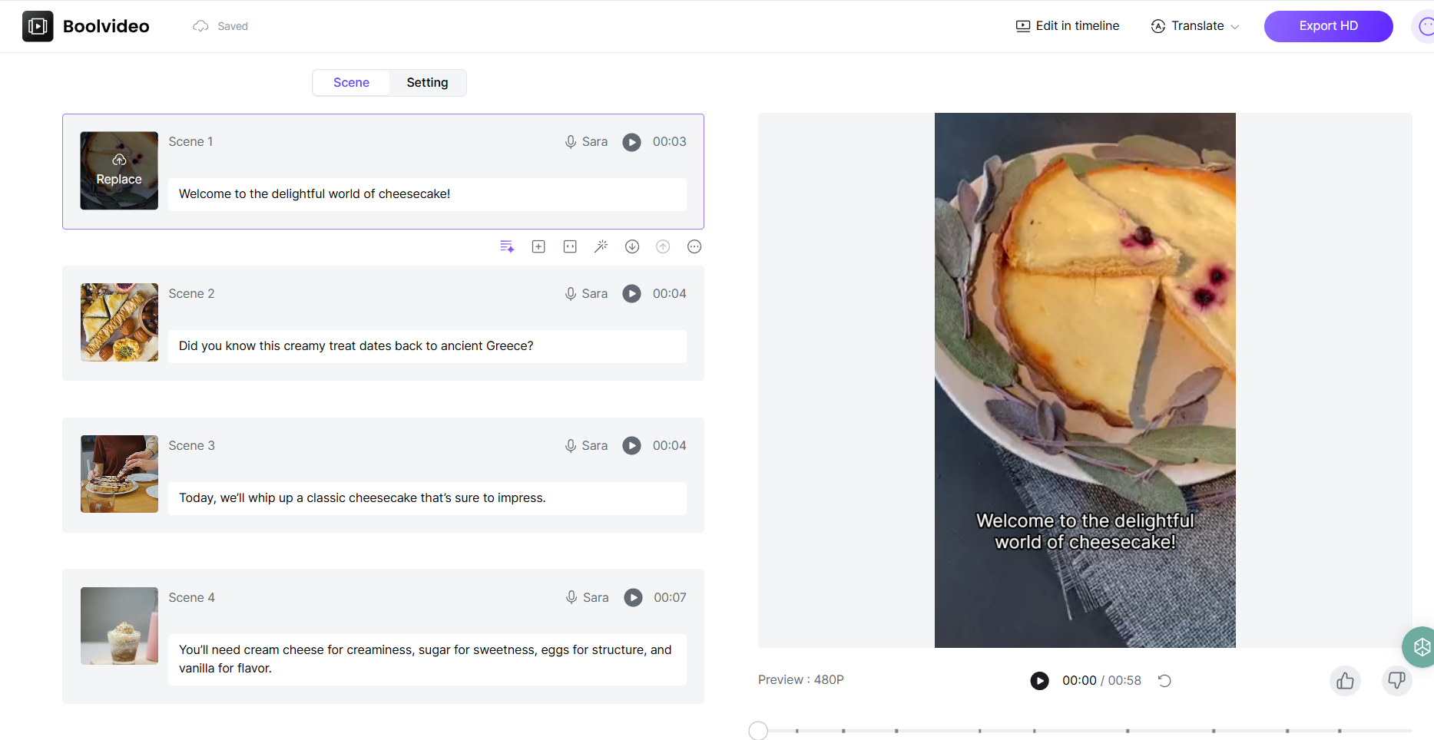1434x740 pixels.
Task: Switch to the Setting tab
Action: [427, 83]
